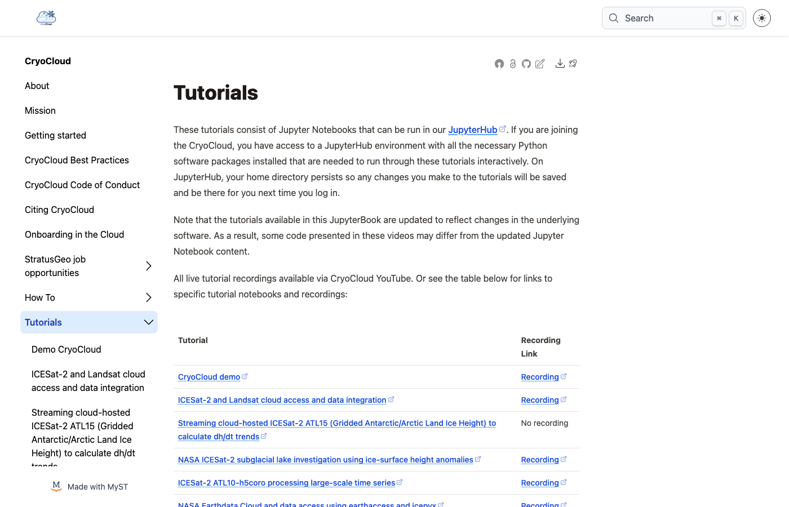Screen dimensions: 789x507
Task: Open Onboarding in the Cloud page
Action: pos(74,234)
